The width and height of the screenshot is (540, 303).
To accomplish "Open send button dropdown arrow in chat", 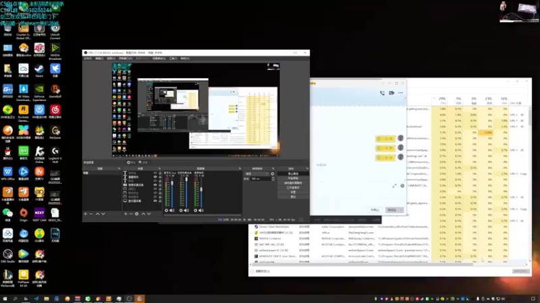I will (400, 210).
